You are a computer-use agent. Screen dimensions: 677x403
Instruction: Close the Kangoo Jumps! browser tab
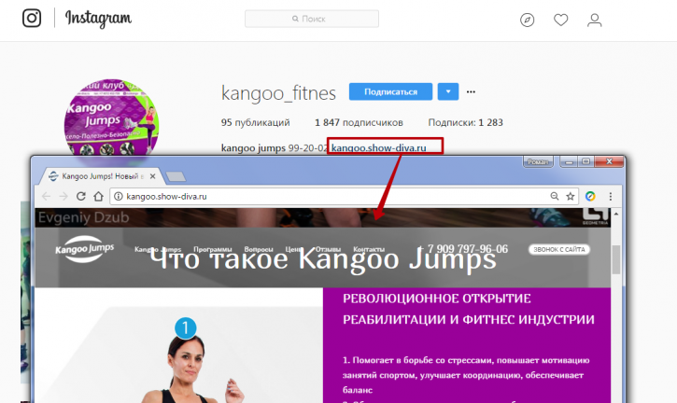(152, 176)
